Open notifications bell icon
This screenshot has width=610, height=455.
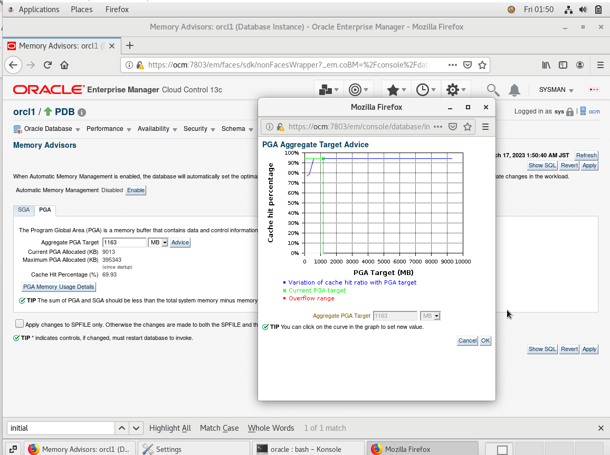pos(514,90)
